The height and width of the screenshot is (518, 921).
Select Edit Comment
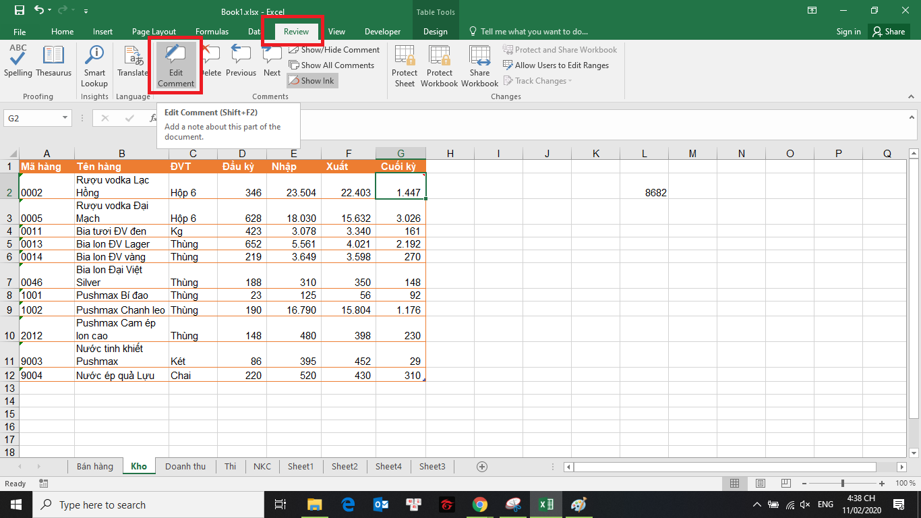pos(175,64)
